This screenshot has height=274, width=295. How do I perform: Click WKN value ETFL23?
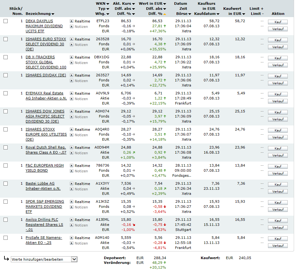(x=103, y=21)
